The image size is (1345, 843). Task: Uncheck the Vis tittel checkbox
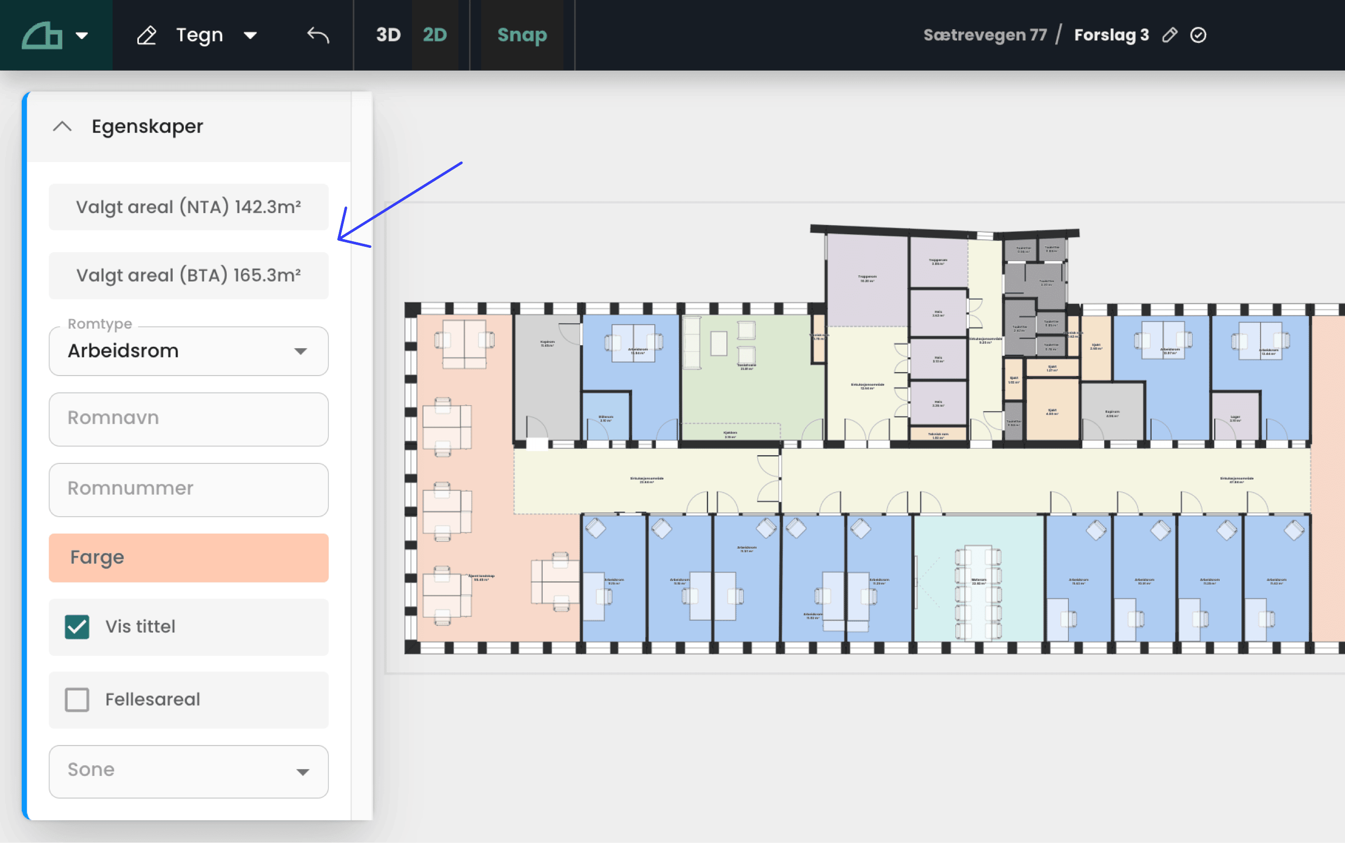[x=77, y=626]
